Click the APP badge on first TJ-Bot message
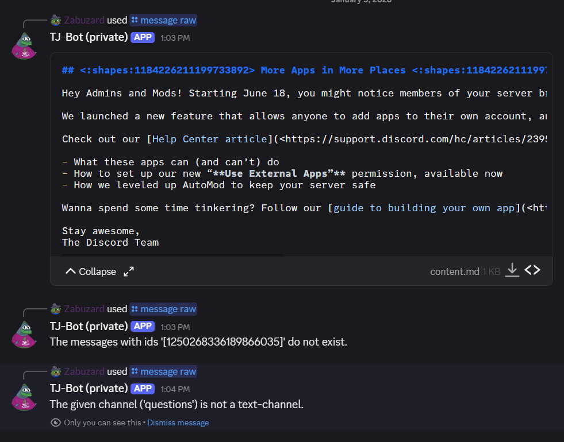The height and width of the screenshot is (442, 564). [143, 37]
